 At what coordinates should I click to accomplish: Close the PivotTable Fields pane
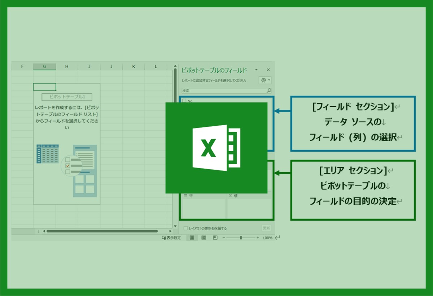coord(268,70)
